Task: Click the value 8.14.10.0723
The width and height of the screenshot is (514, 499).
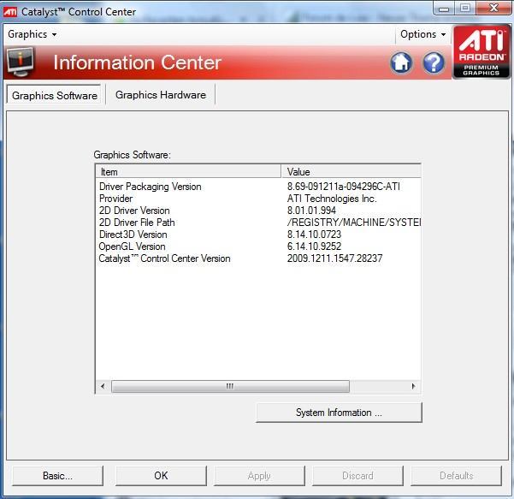Action: tap(314, 235)
